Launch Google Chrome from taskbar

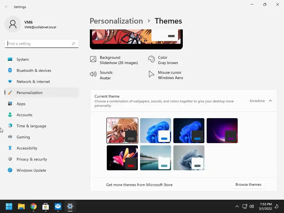(x=34, y=206)
